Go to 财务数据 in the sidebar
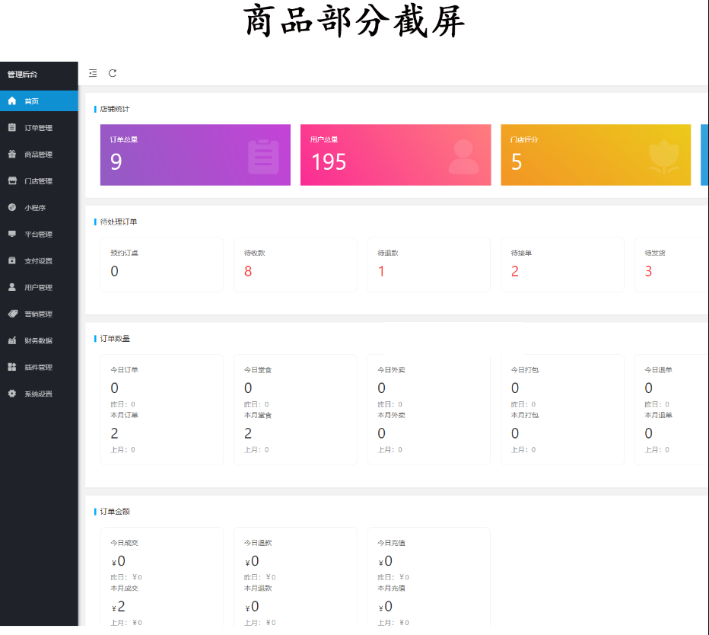 click(38, 341)
